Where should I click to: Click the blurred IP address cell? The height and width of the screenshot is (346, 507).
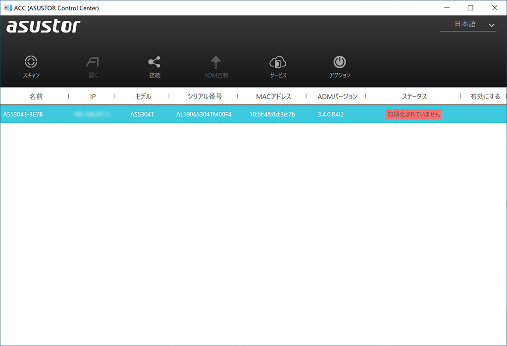[x=92, y=114]
